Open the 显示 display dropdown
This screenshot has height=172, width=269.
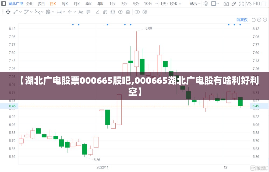coord(195,3)
